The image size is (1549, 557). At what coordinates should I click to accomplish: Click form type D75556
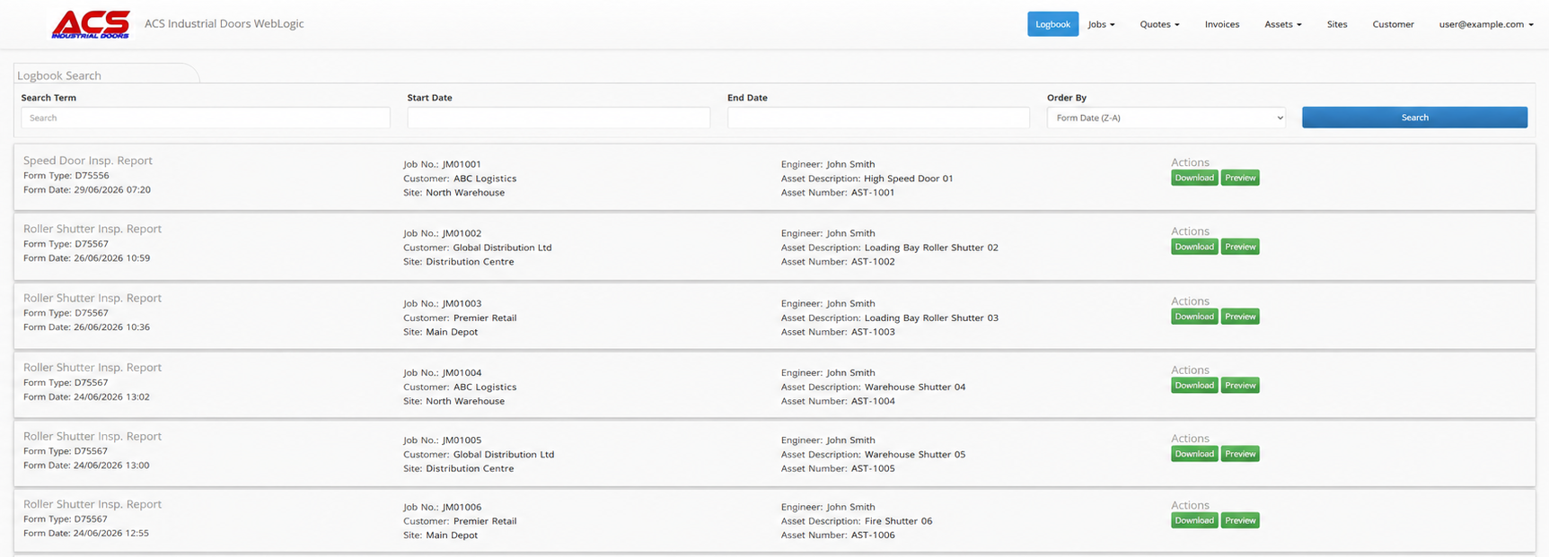click(92, 176)
